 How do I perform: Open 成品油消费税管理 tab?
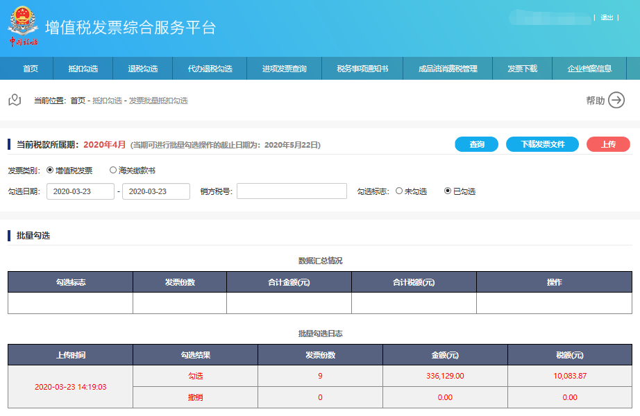point(448,69)
